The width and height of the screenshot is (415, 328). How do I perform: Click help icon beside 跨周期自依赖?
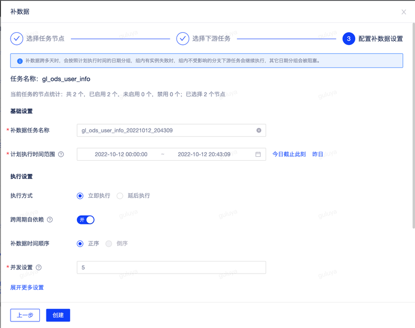tap(50, 220)
